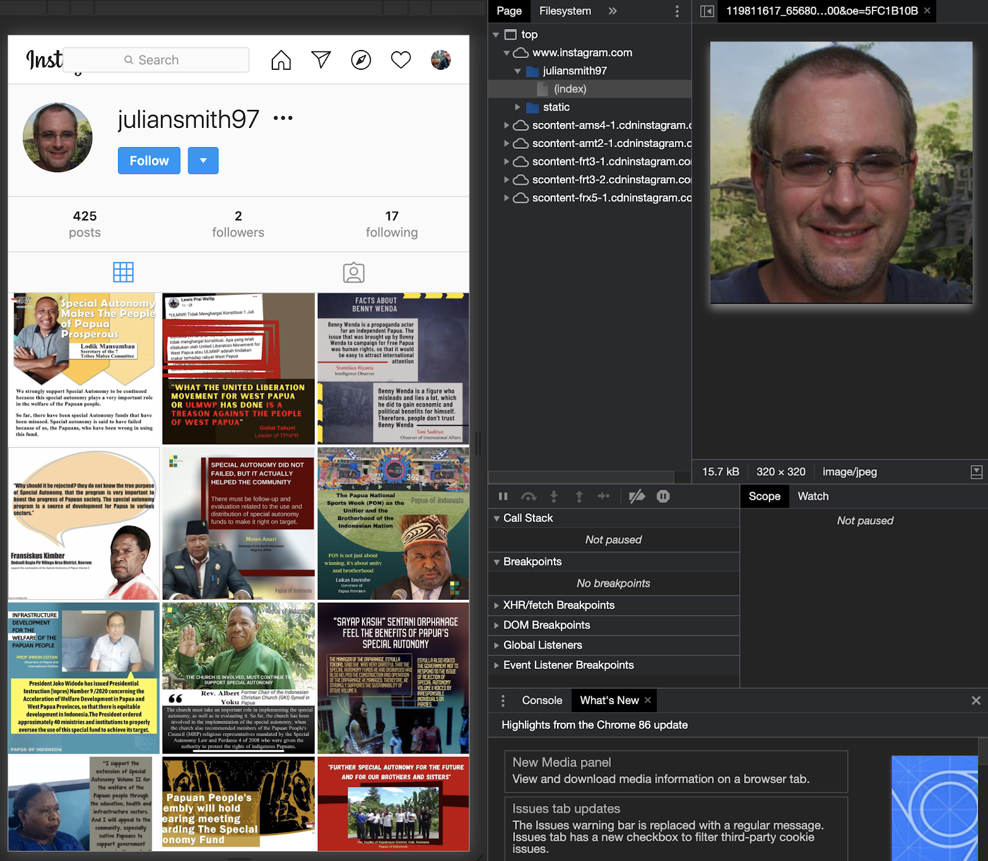The height and width of the screenshot is (861, 988).
Task: Open Facts About Benny Wenda post
Action: [393, 369]
